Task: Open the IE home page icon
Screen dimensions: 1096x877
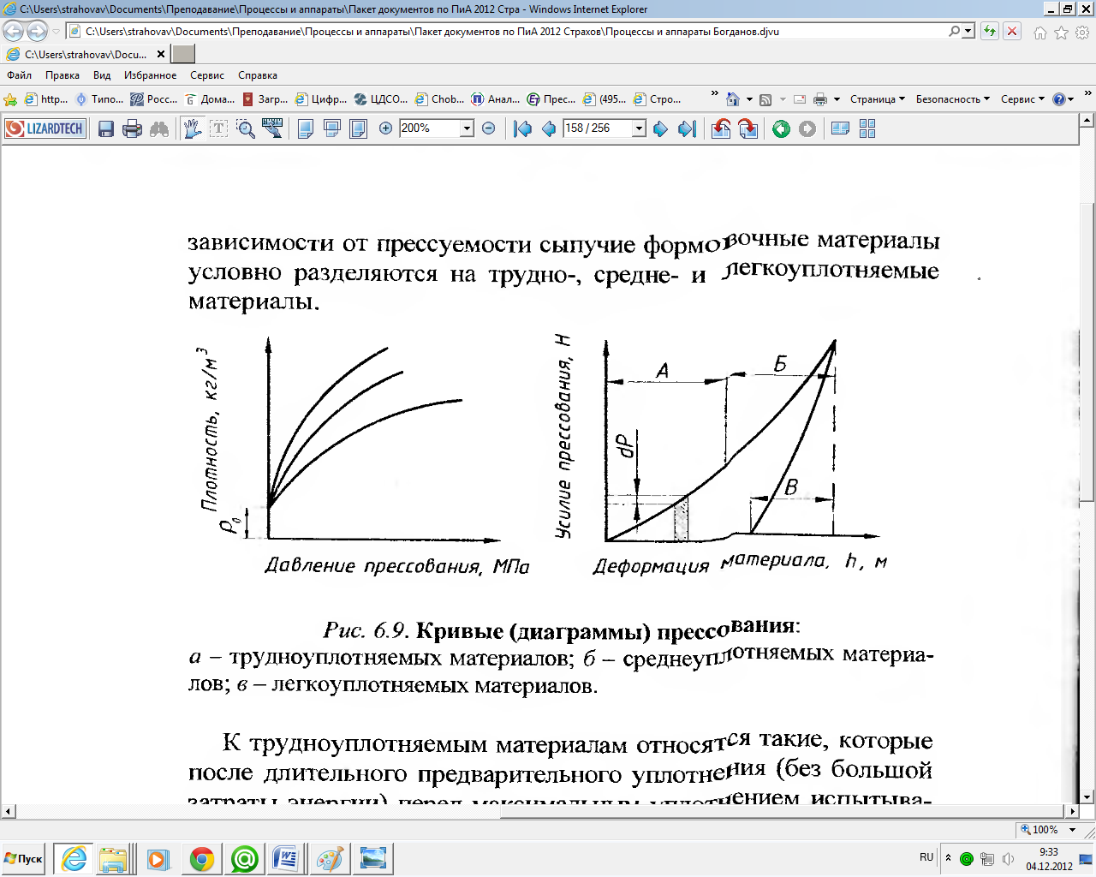Action: coord(1040,33)
